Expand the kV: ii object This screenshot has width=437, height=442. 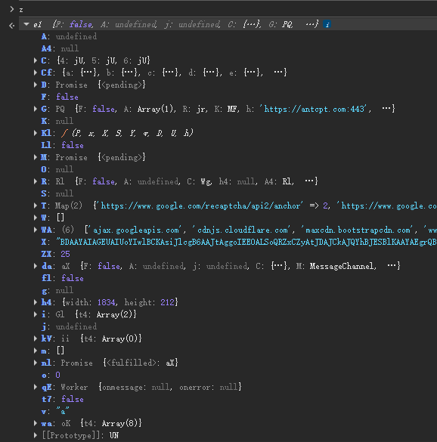(x=36, y=338)
